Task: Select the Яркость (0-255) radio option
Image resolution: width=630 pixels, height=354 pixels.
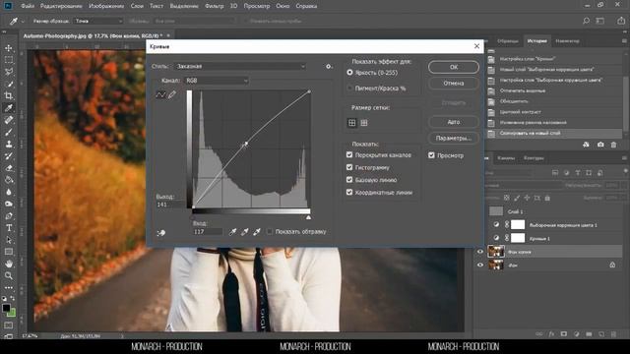Action: click(350, 72)
